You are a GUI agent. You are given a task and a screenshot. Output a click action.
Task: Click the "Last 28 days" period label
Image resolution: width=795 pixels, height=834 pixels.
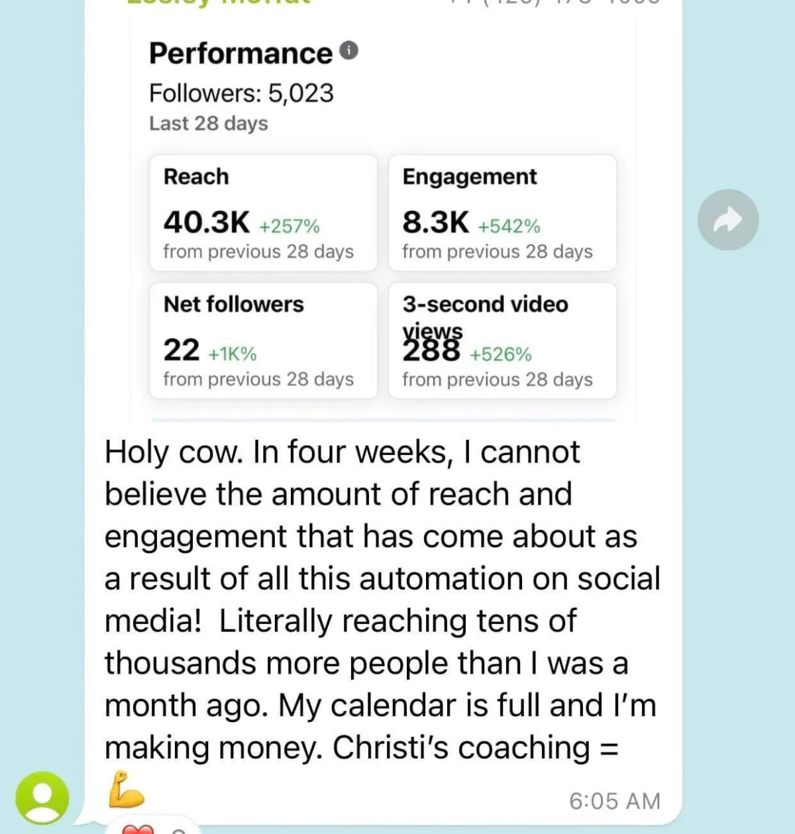209,123
